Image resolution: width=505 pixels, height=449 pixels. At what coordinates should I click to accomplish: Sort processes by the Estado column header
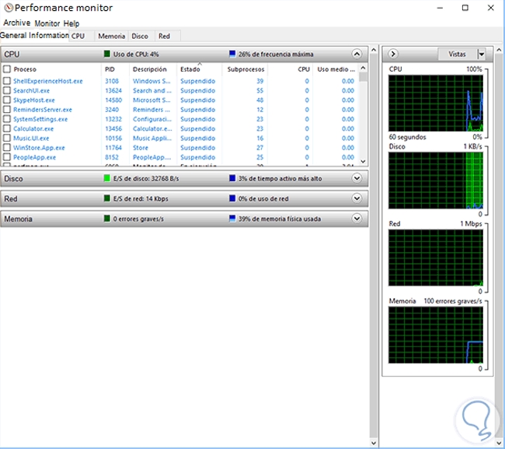tap(190, 69)
